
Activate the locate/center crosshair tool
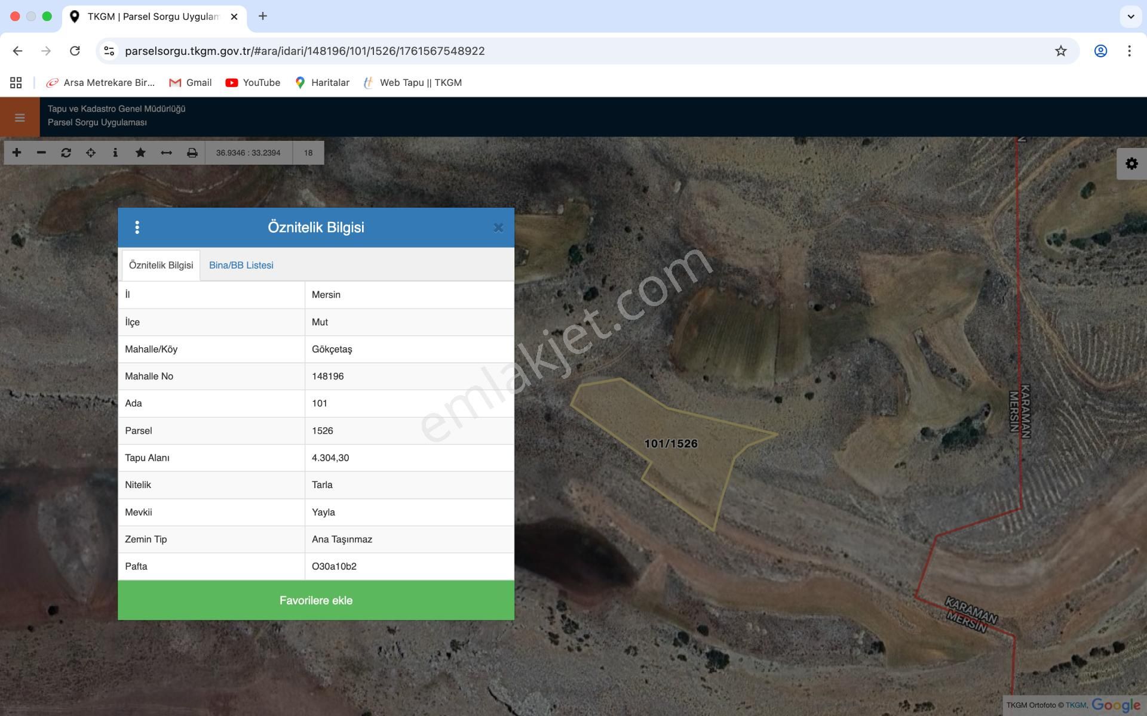pos(91,153)
